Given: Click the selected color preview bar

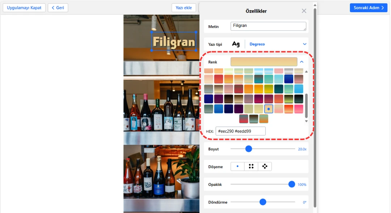Looking at the screenshot, I should [x=264, y=62].
